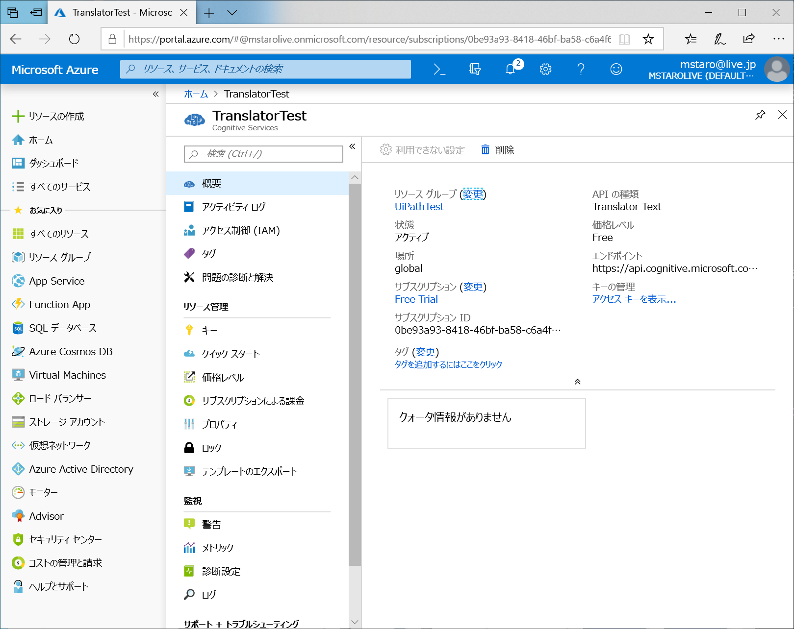Click the delete (削除) trash button
The height and width of the screenshot is (629, 794).
[497, 150]
